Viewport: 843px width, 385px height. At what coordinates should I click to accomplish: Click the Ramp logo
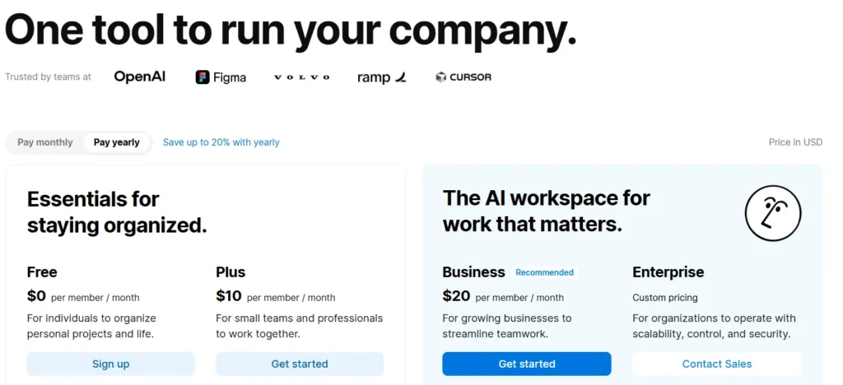tap(382, 77)
